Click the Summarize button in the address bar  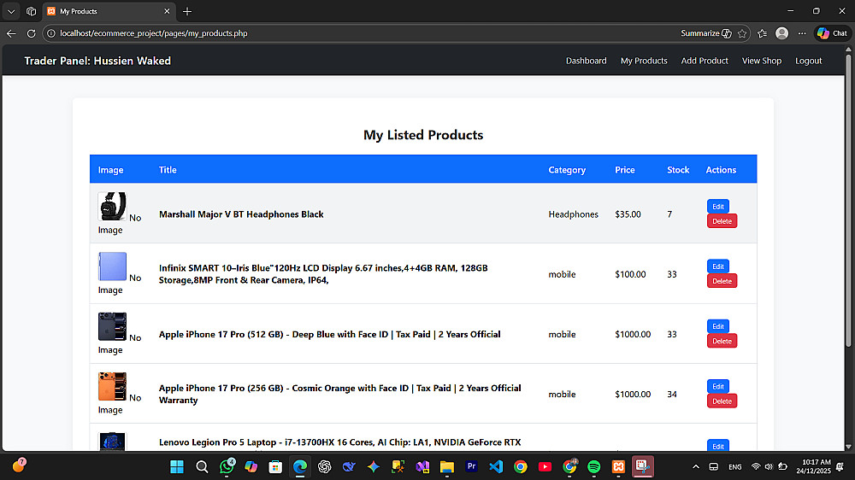(x=705, y=33)
